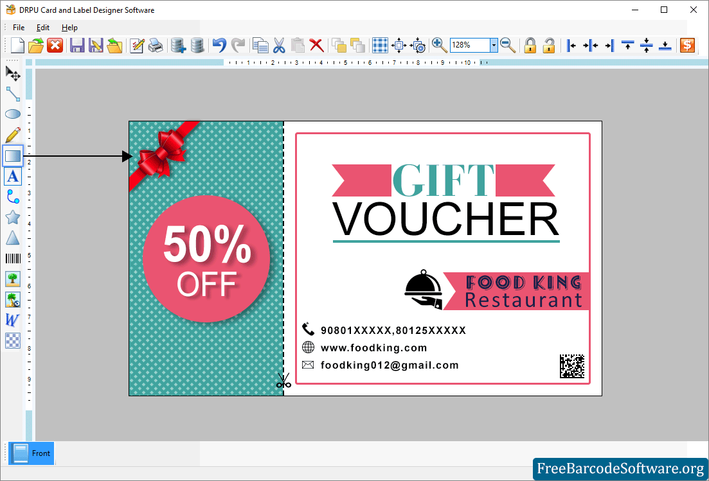The image size is (709, 481).
Task: Switch to the Front page tab
Action: coord(31,453)
